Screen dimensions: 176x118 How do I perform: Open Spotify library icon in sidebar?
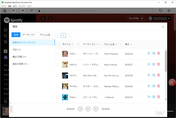(x=5, y=42)
